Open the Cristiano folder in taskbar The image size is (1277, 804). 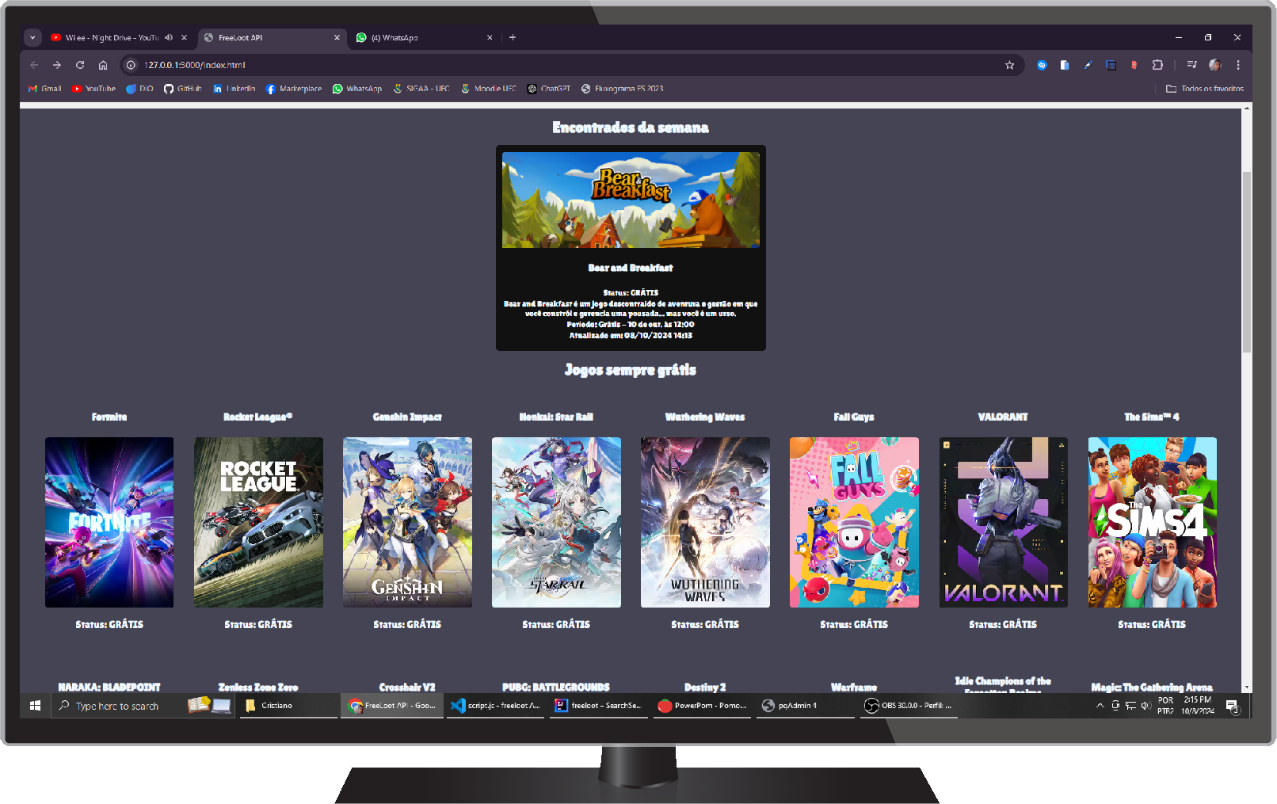[289, 706]
